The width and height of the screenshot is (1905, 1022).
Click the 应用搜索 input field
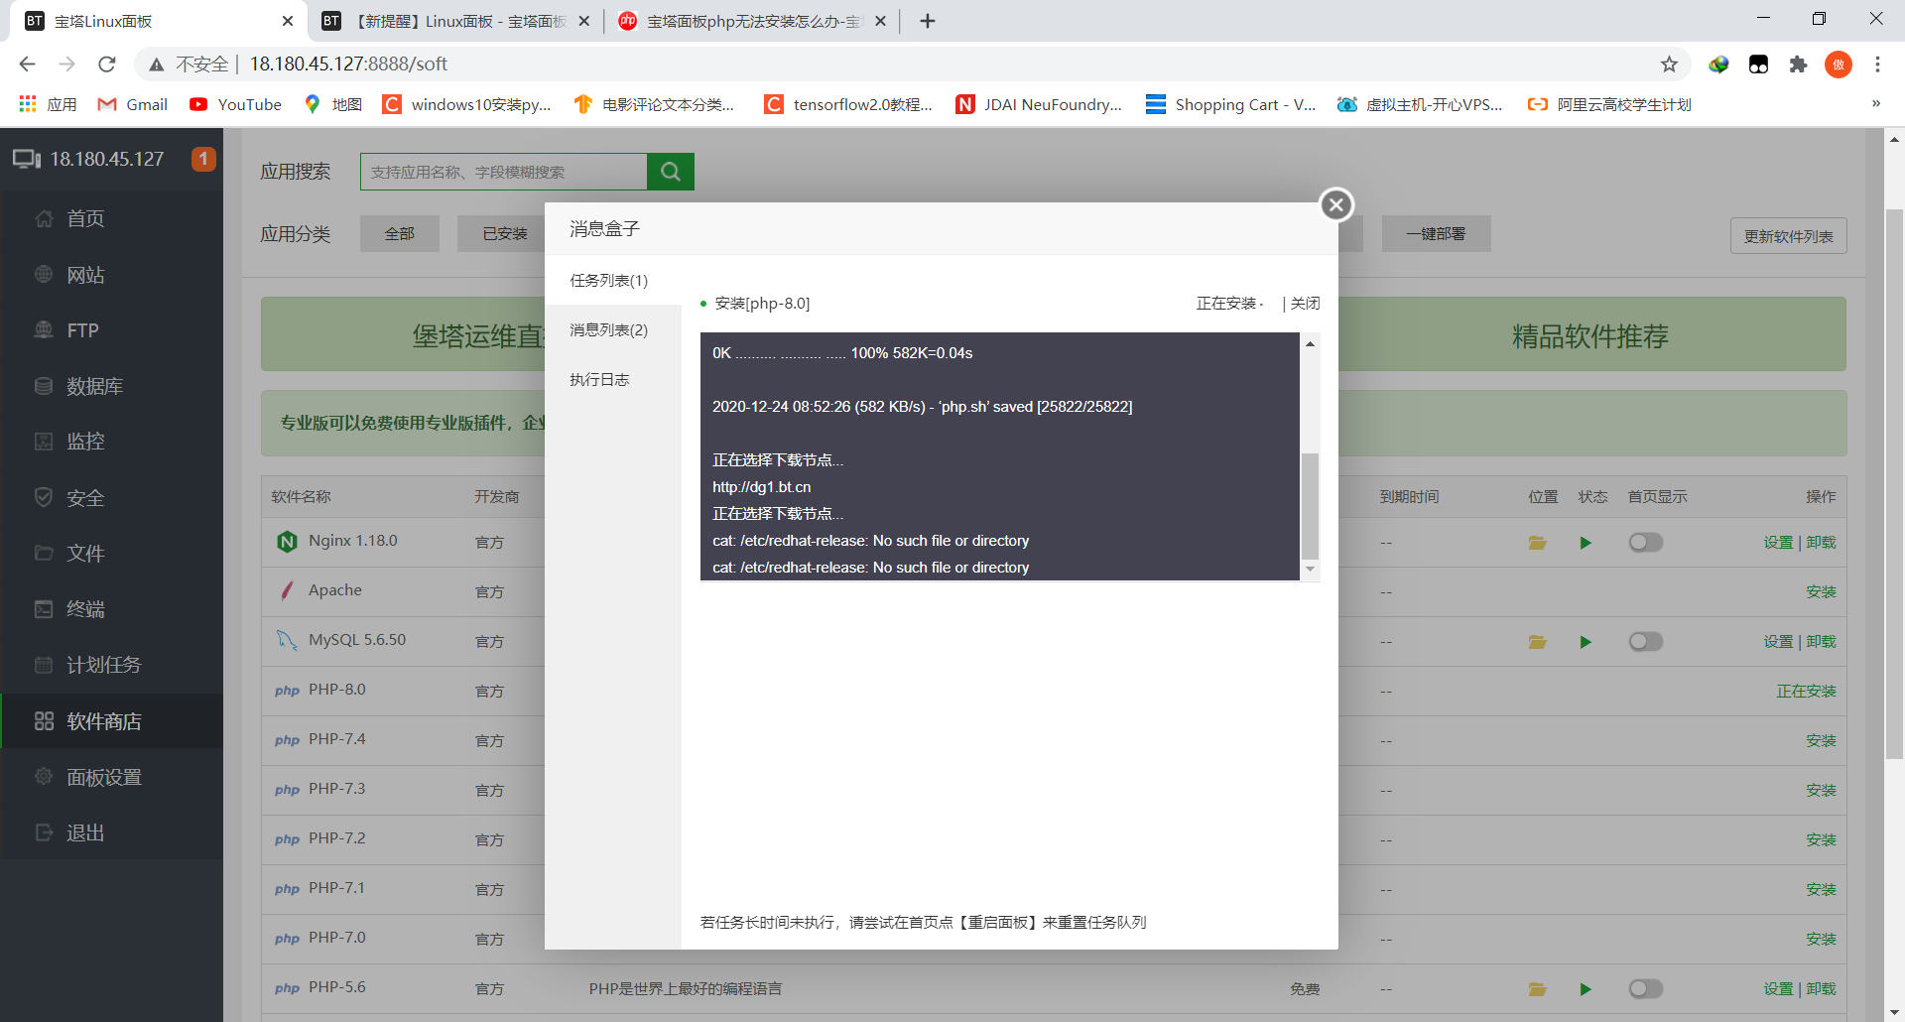pos(504,172)
